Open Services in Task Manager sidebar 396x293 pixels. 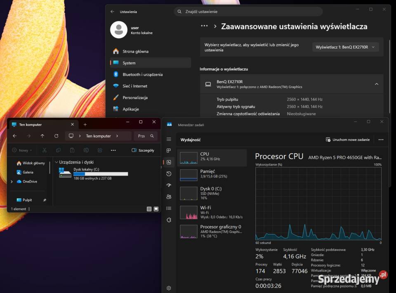click(168, 220)
